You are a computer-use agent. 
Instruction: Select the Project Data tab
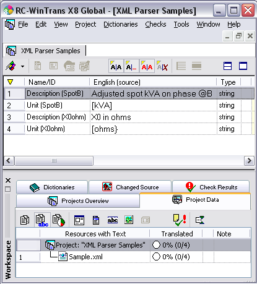pos(195,200)
